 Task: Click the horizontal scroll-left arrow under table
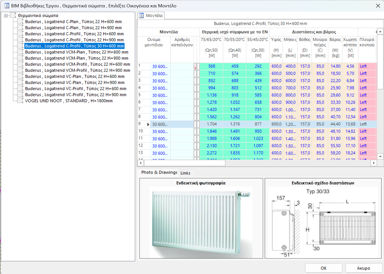(x=140, y=163)
